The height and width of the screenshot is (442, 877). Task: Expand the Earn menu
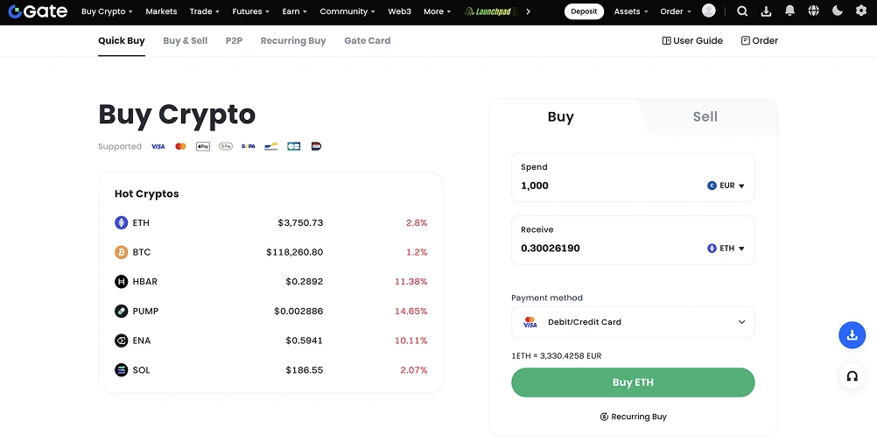(x=295, y=11)
